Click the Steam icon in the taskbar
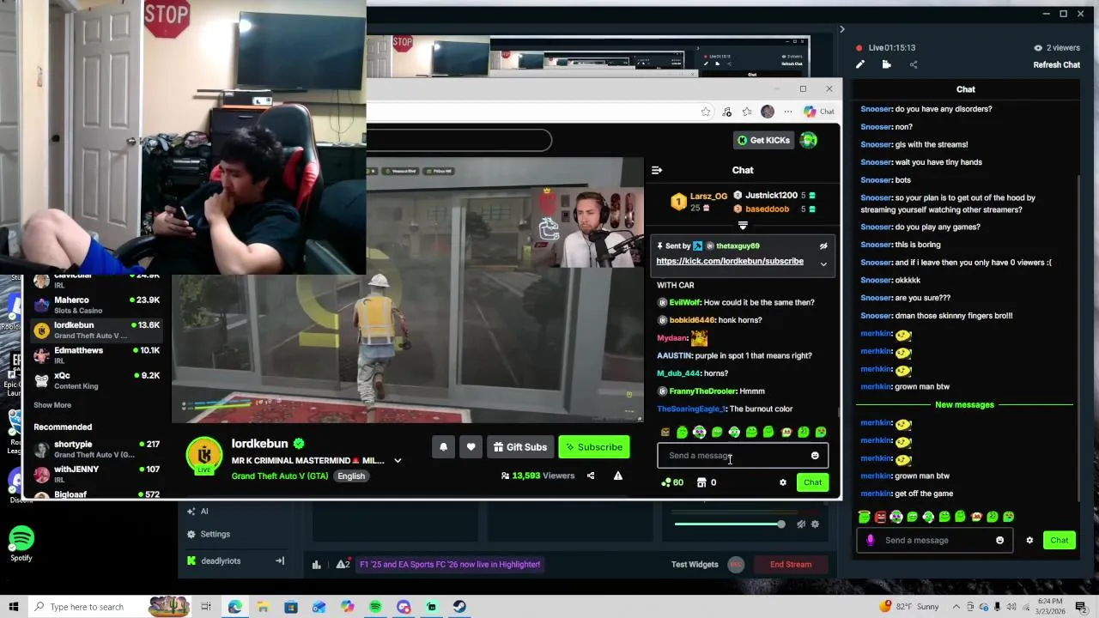 [x=459, y=607]
